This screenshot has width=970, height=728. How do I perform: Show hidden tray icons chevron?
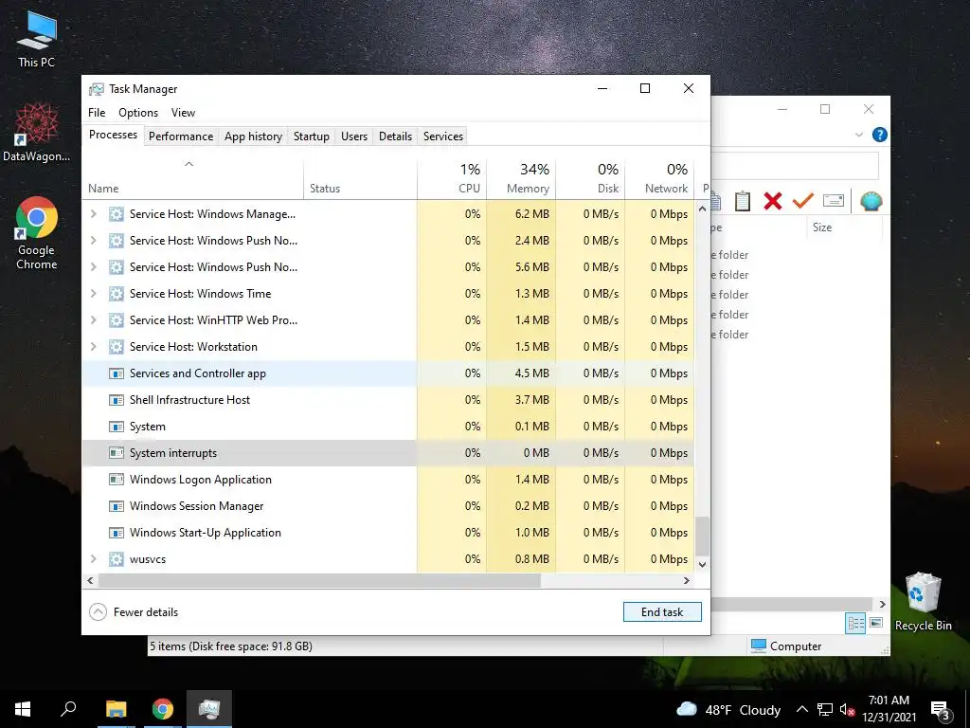click(x=801, y=709)
